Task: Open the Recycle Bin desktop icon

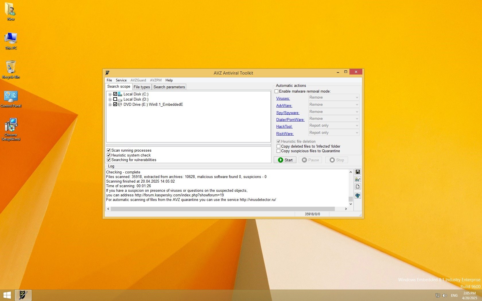Action: [11, 69]
